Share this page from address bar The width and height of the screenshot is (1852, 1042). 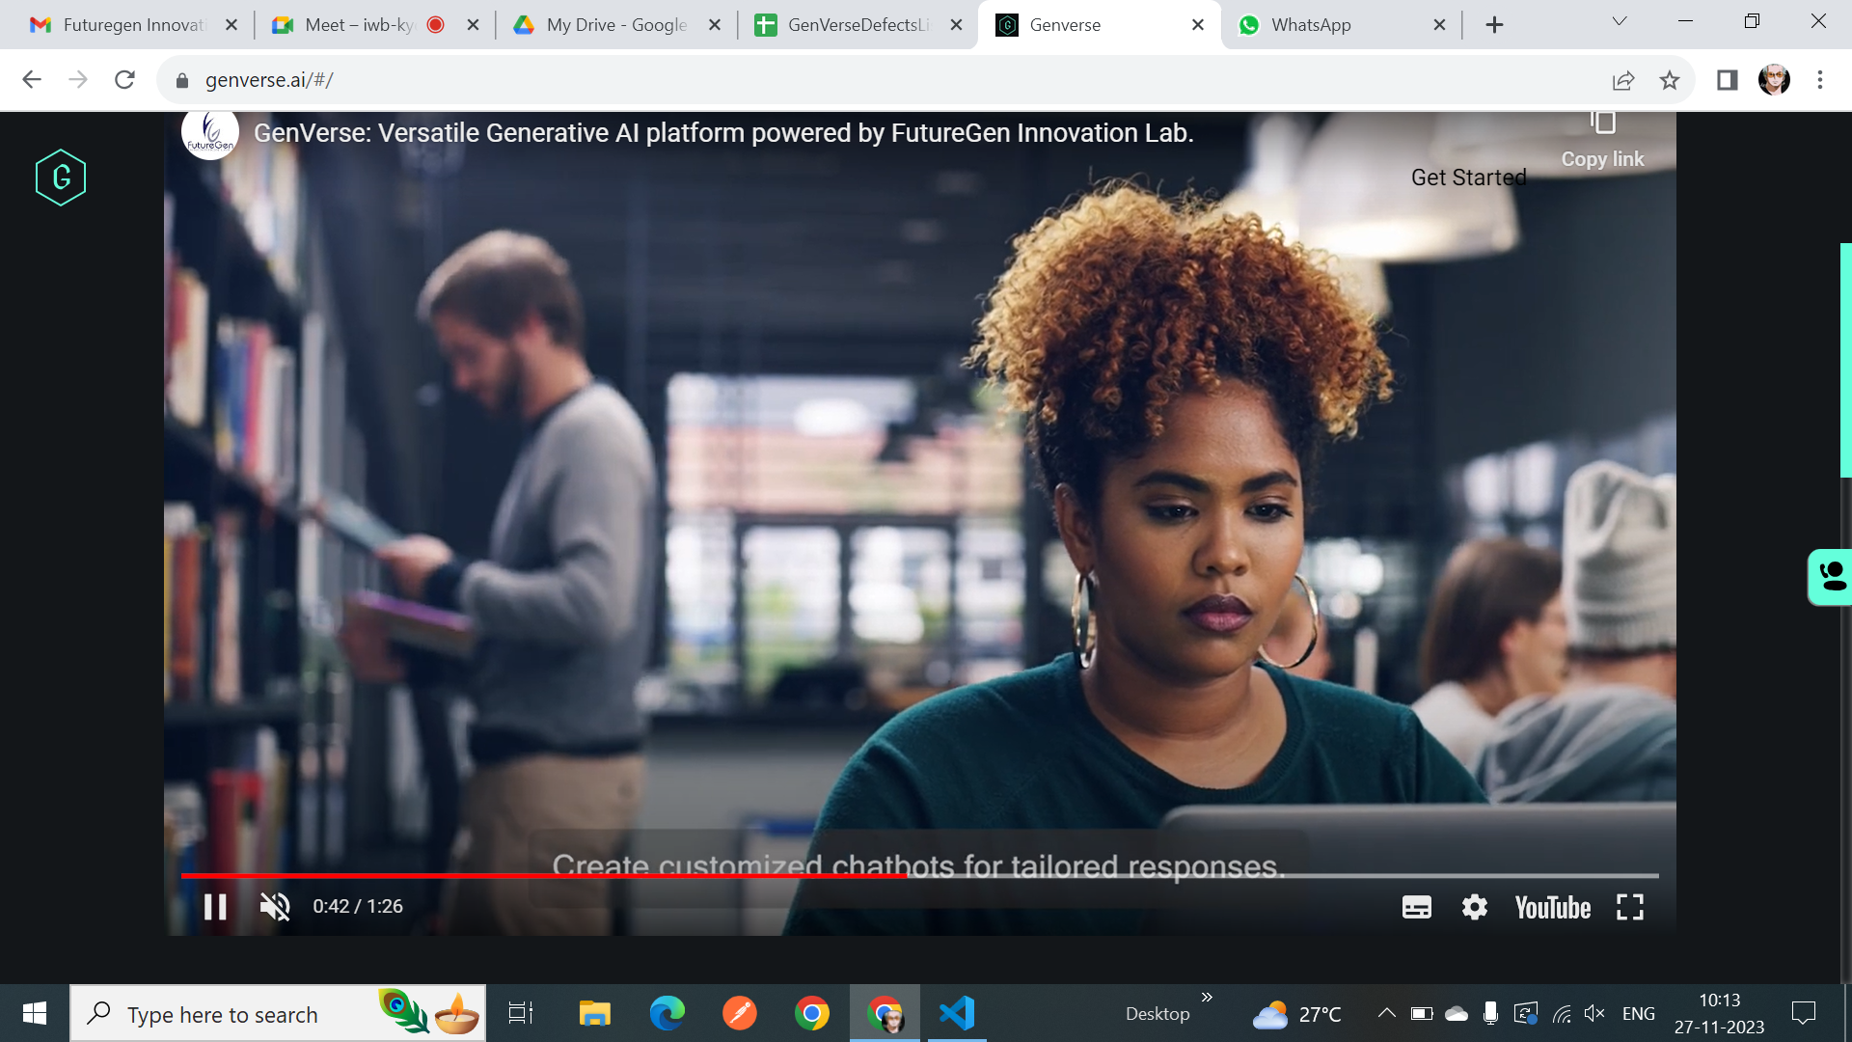(x=1623, y=80)
